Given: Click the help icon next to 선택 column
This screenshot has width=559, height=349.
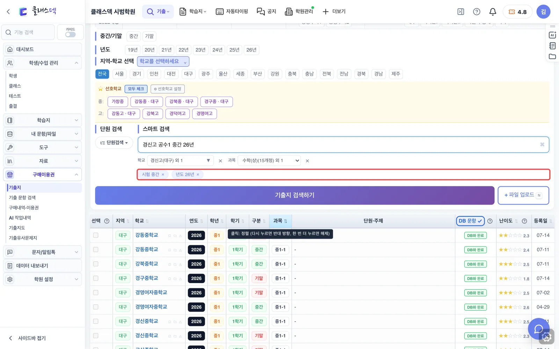Looking at the screenshot, I should [107, 221].
